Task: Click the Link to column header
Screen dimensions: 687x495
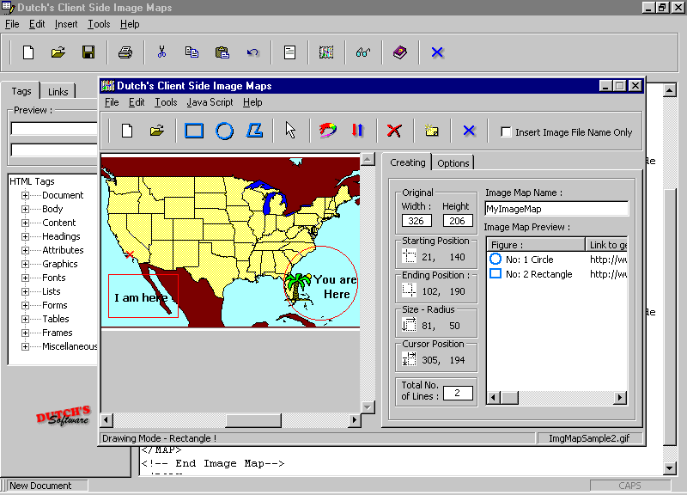Action: click(606, 245)
